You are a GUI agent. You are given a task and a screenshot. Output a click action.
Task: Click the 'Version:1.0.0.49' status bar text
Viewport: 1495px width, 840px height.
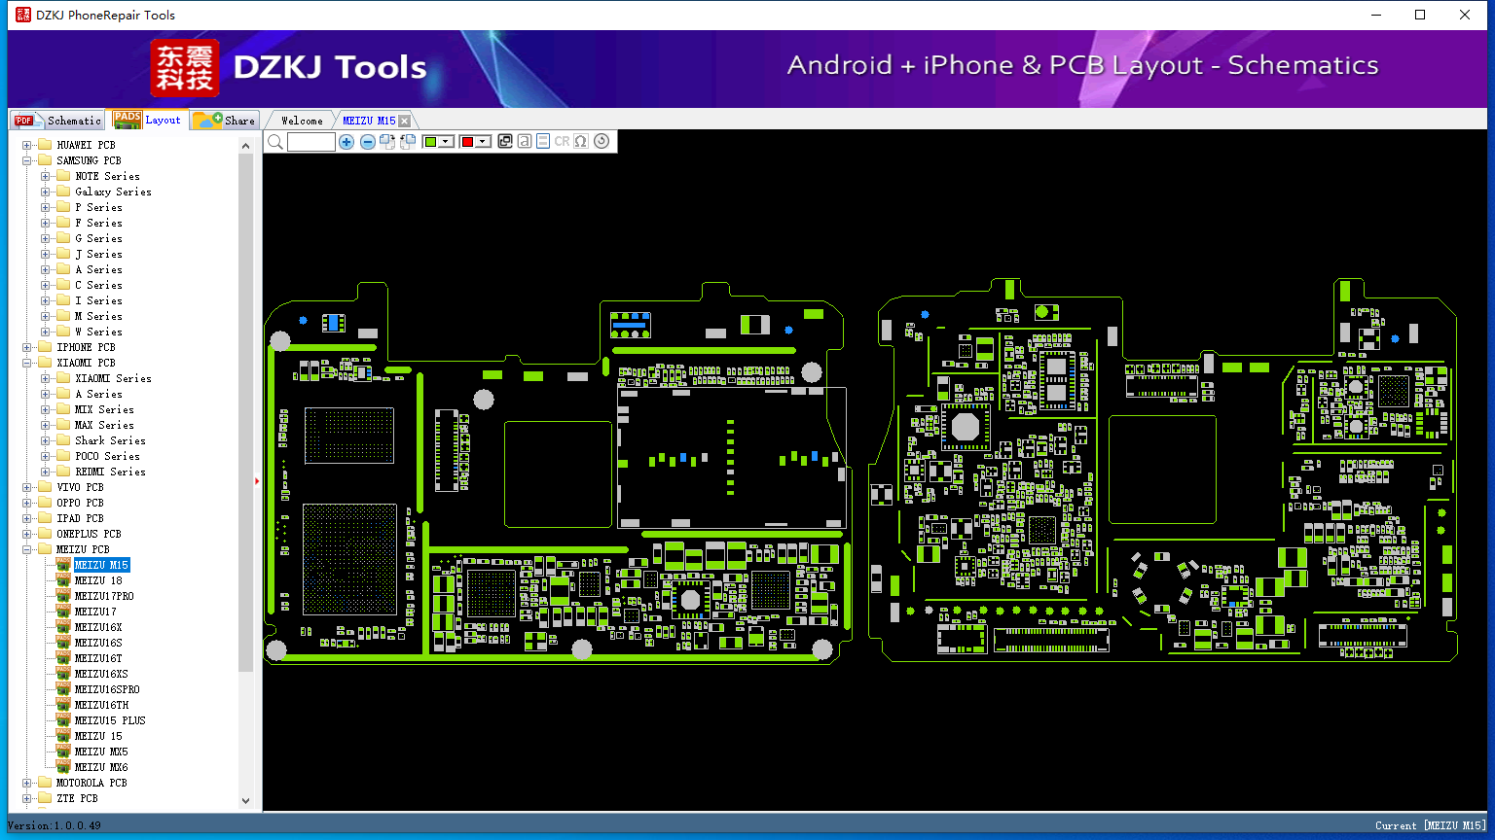pyautogui.click(x=55, y=825)
